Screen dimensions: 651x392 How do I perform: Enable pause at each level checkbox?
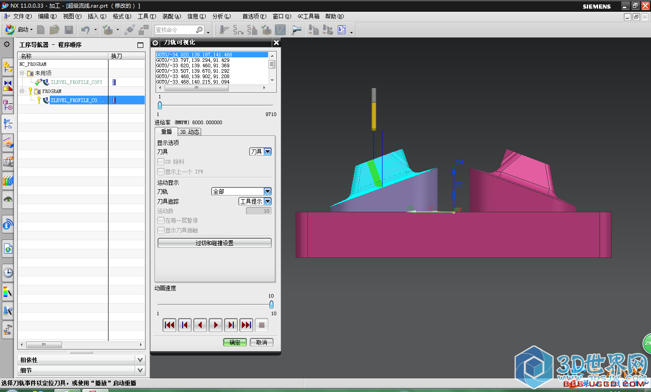point(160,220)
